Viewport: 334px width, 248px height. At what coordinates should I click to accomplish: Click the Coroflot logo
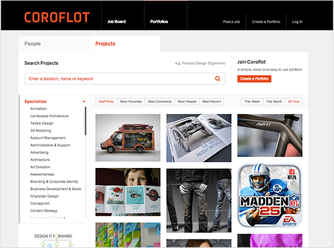tap(56, 17)
